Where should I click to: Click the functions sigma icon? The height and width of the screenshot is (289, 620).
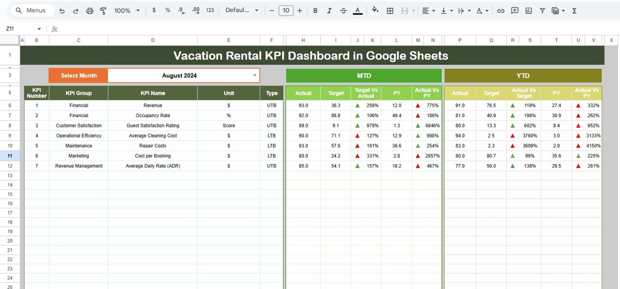574,10
